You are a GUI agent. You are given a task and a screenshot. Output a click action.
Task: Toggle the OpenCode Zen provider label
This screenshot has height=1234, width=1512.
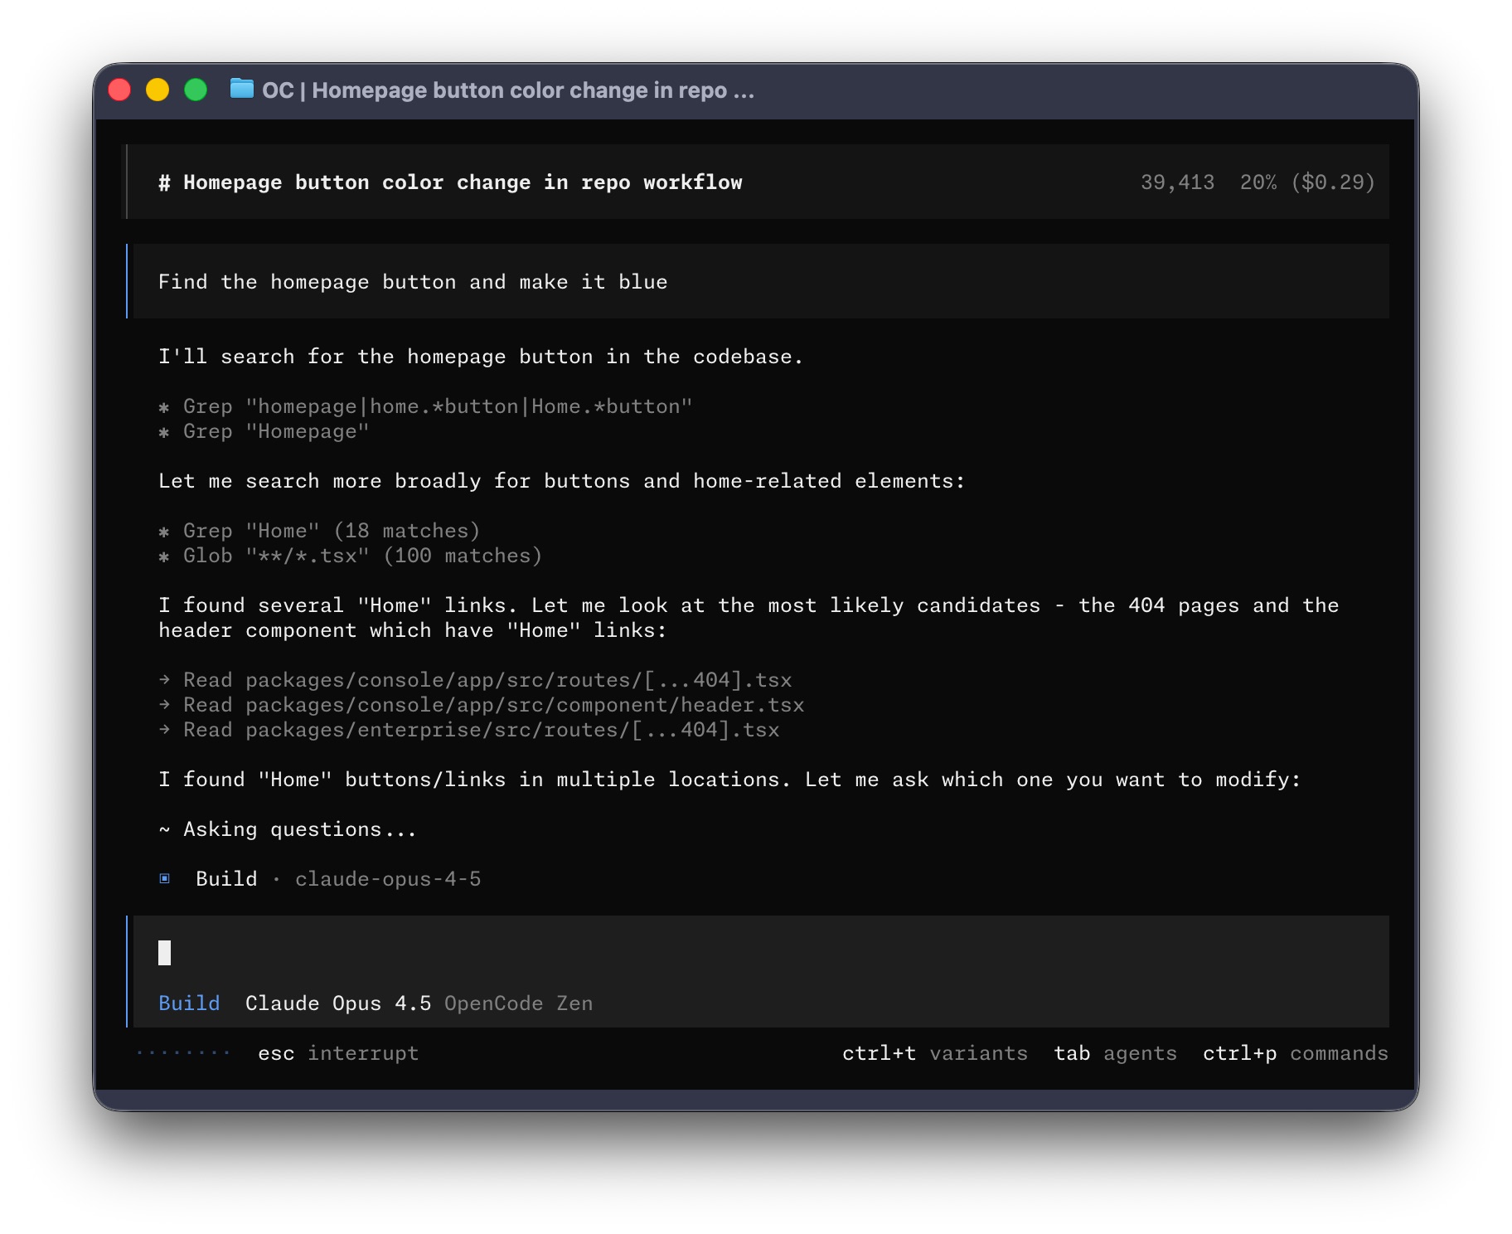coord(518,1003)
